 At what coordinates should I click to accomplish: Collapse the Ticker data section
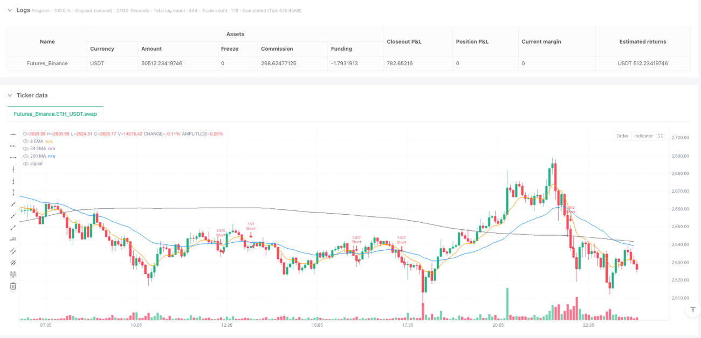(9, 95)
